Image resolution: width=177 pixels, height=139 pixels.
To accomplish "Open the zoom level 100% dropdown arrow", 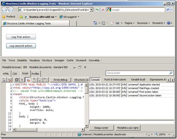I will click(x=169, y=134).
